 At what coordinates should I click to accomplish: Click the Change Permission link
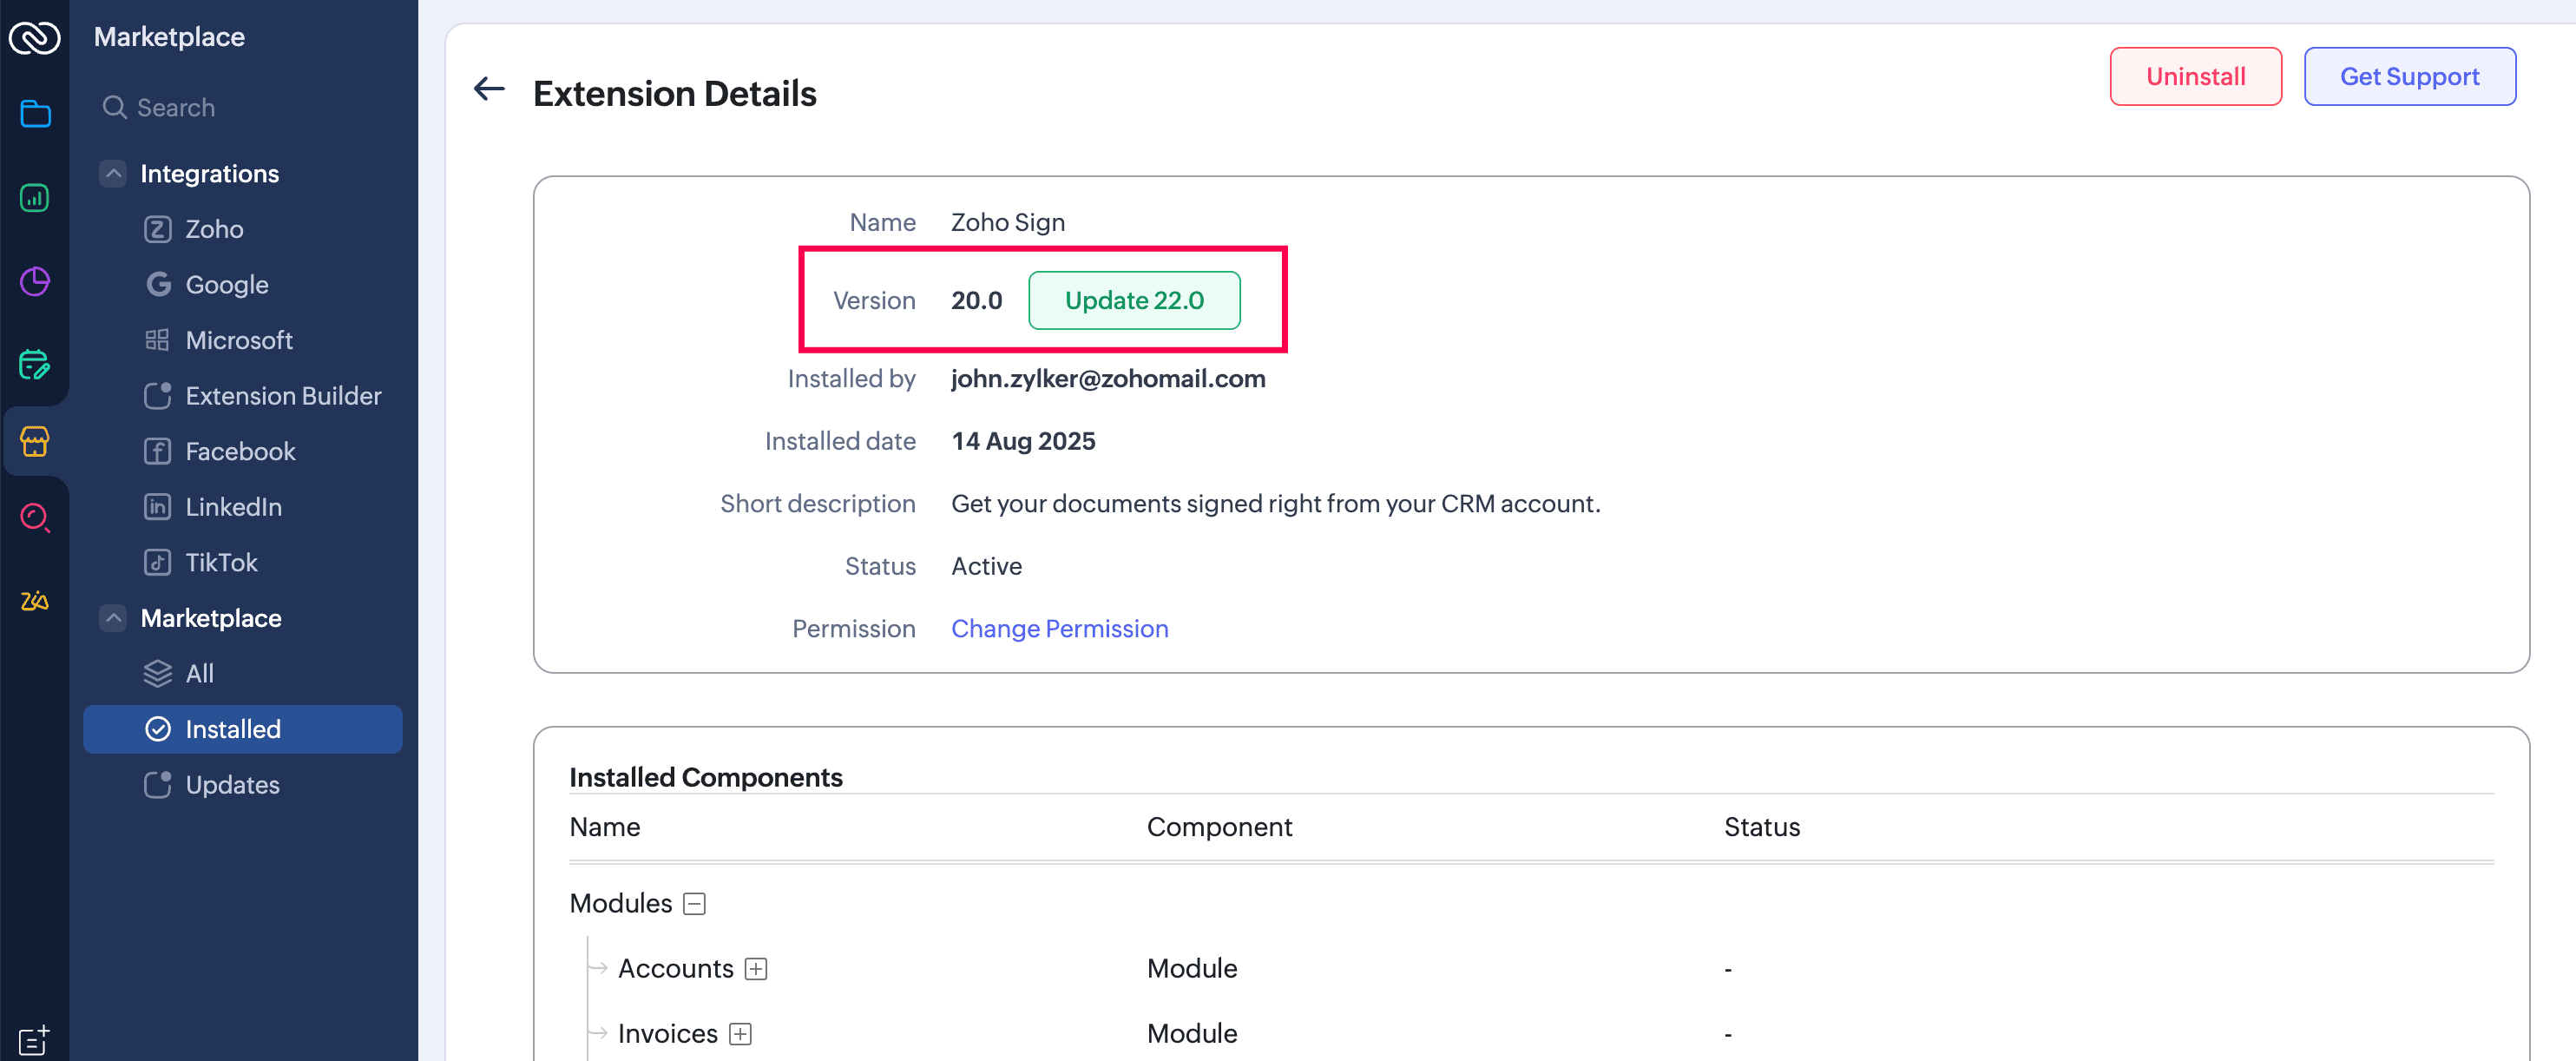pos(1059,629)
